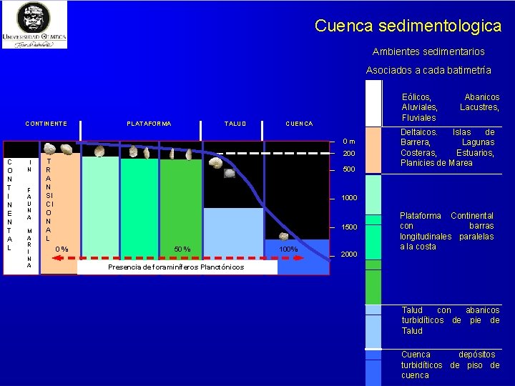Click the '2000' depth label
This screenshot has width=515, height=386.
point(349,254)
